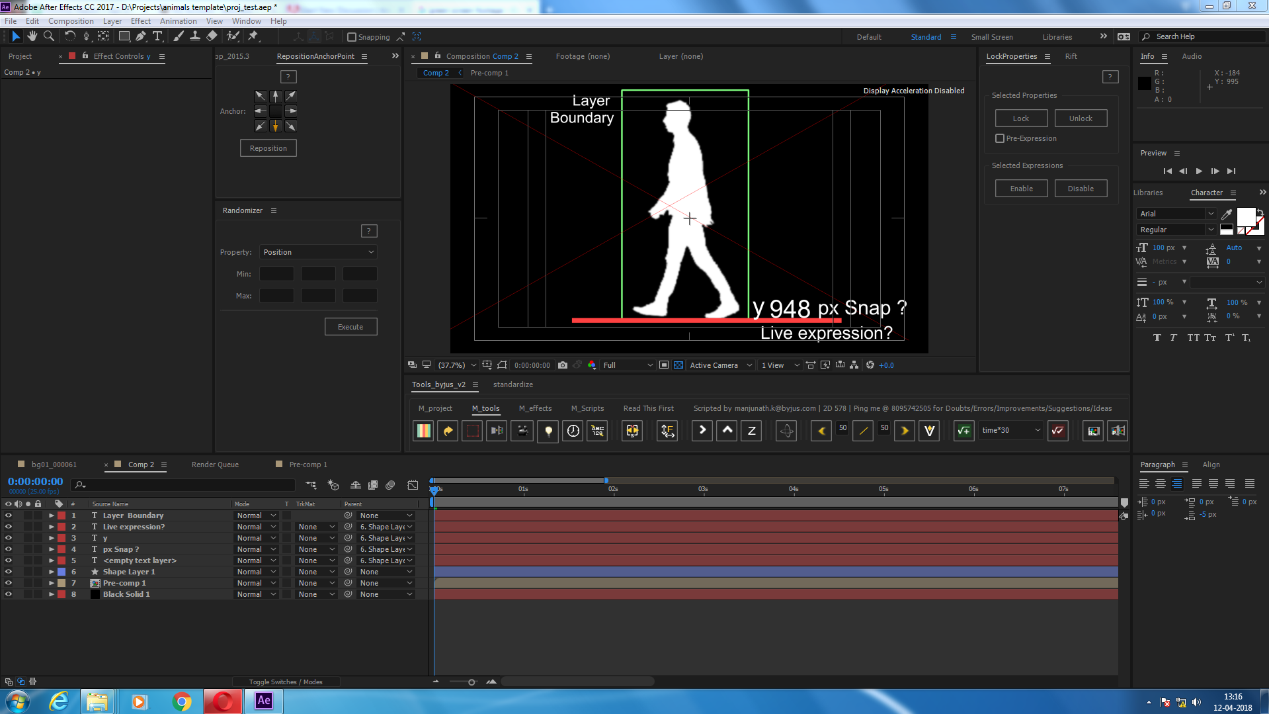Toggle visibility of px Snap ? layer
Image resolution: width=1269 pixels, height=714 pixels.
(x=9, y=549)
